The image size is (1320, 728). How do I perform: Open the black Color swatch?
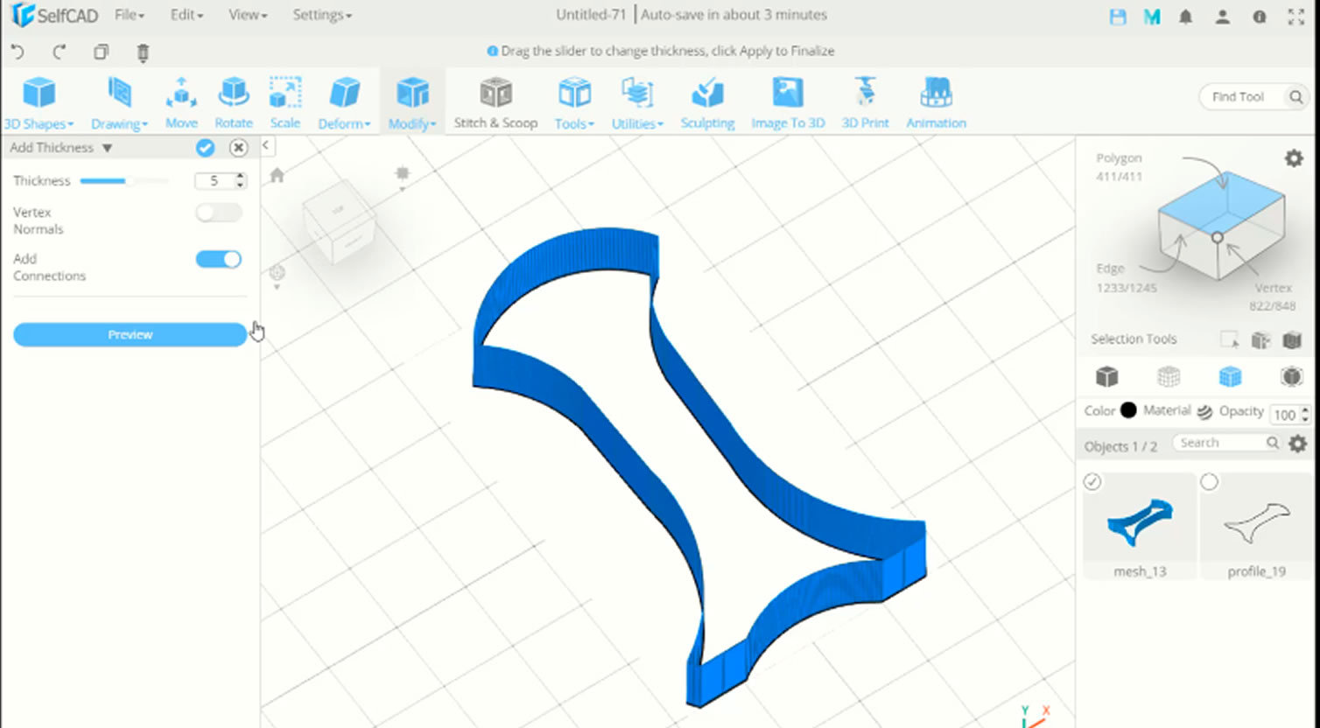pyautogui.click(x=1128, y=410)
